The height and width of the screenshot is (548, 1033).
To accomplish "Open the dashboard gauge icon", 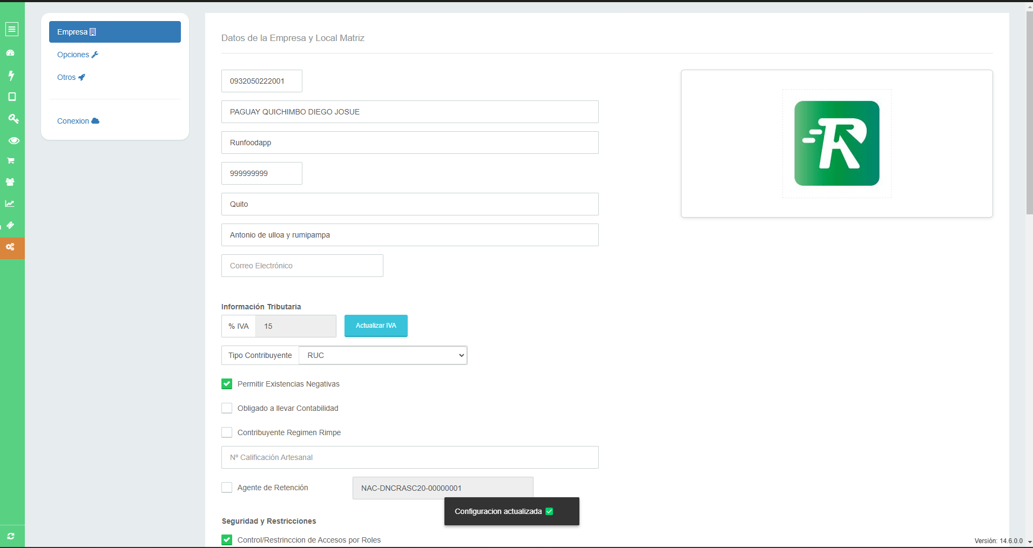I will point(10,53).
